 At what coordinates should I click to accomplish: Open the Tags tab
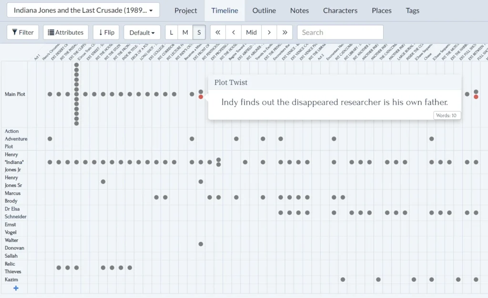tap(412, 10)
